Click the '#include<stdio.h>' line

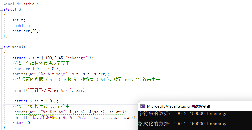tap(22, 4)
